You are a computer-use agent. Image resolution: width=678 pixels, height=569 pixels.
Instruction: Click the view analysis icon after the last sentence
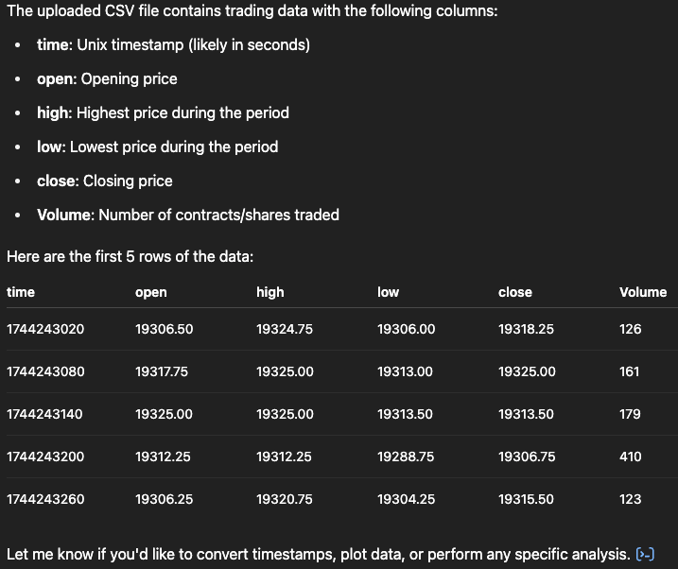646,553
